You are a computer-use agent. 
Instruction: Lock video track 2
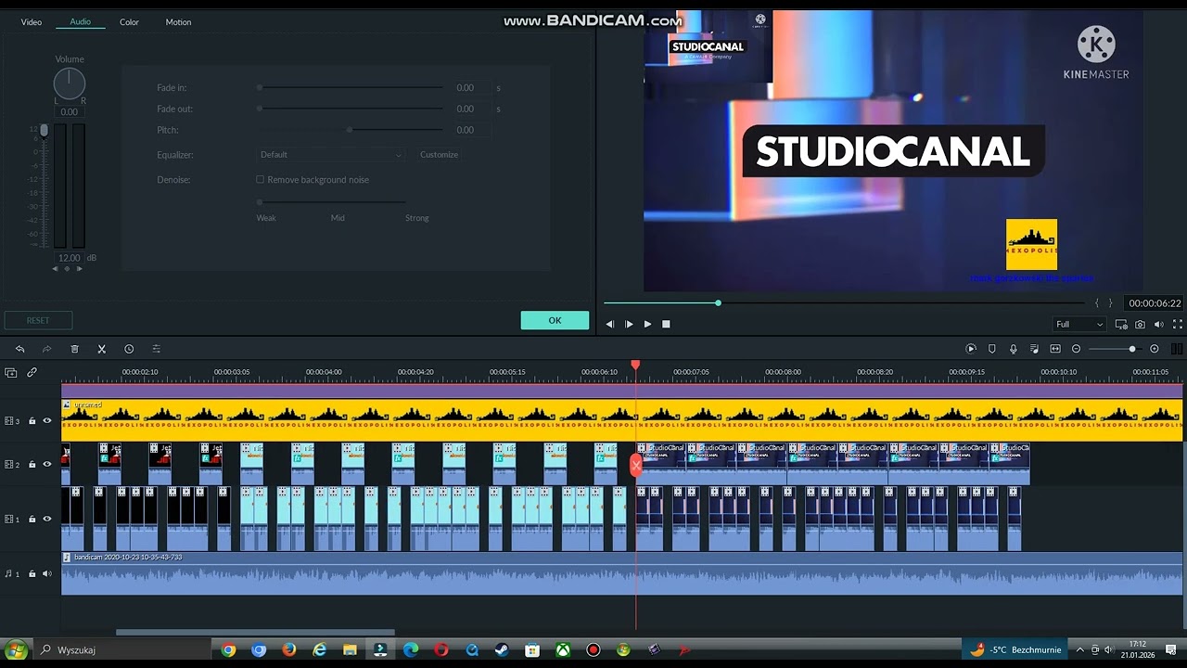pos(32,464)
